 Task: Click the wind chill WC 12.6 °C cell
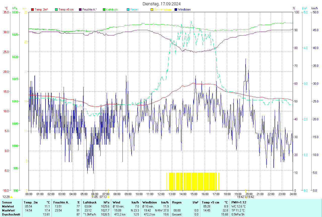(238, 206)
